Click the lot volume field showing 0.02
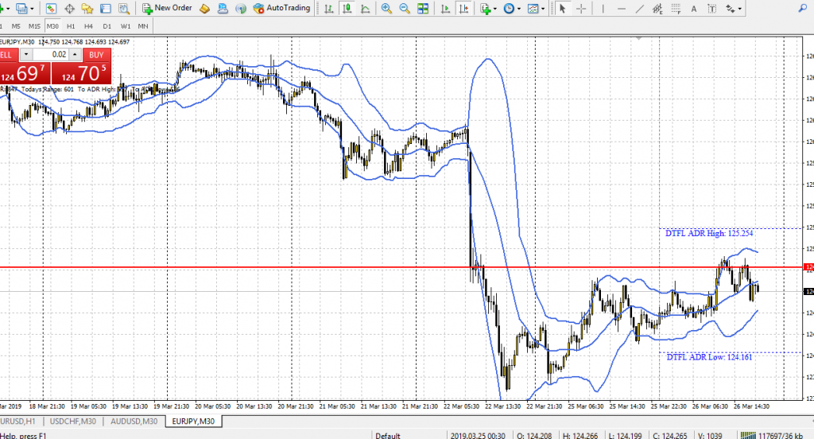 tap(51, 55)
